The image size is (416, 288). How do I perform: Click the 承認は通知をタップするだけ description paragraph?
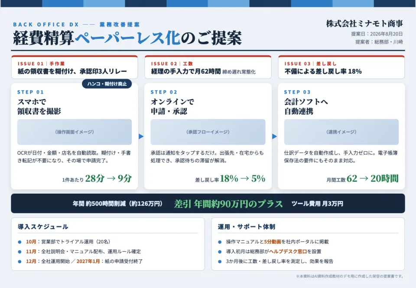207,156
